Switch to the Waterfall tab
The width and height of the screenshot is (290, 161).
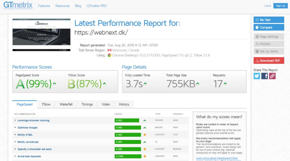(66, 104)
